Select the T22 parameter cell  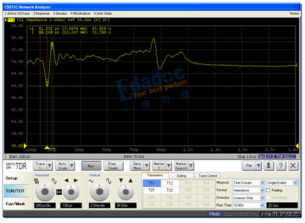tap(170, 190)
